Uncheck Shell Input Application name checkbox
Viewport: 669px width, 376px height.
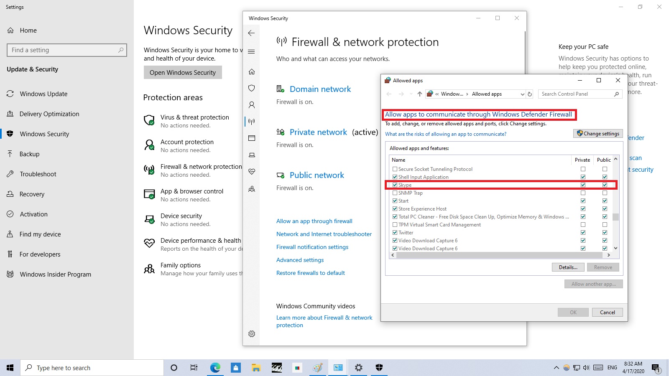click(x=395, y=177)
